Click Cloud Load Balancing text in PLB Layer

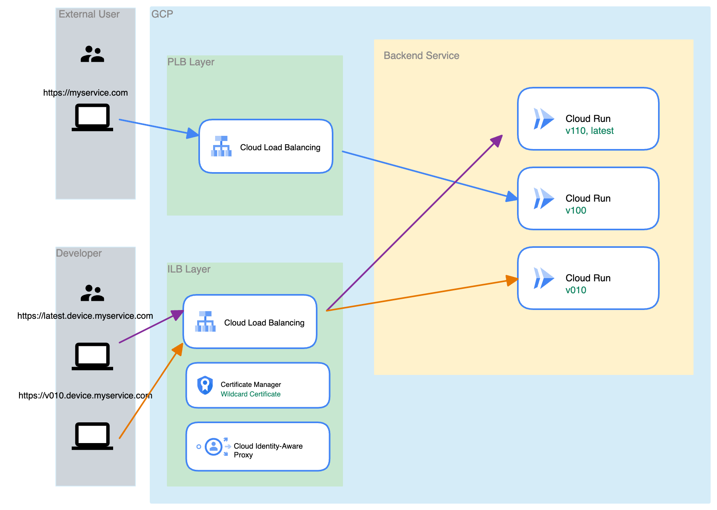[280, 147]
